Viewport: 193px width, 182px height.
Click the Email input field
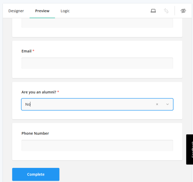coord(97,63)
